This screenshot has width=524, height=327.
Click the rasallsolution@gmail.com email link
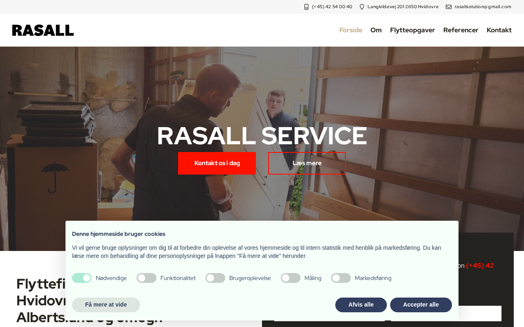pos(483,7)
